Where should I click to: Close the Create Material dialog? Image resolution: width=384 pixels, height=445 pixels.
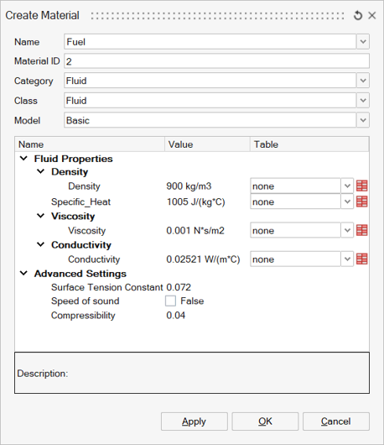coord(372,15)
